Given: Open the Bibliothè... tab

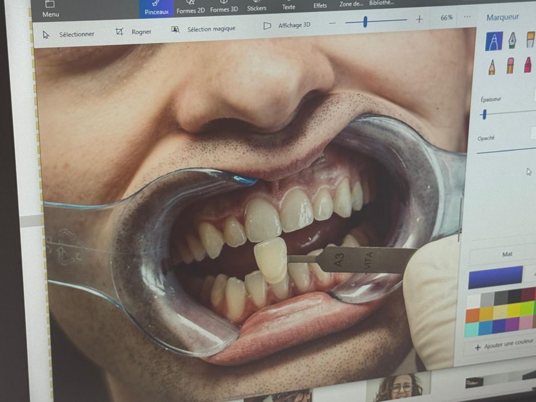Looking at the screenshot, I should coord(382,3).
